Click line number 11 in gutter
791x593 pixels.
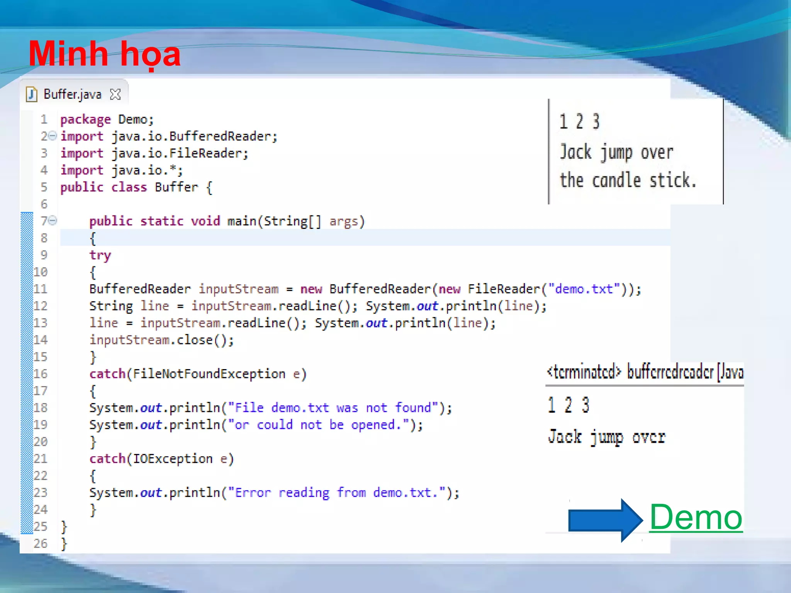click(41, 289)
